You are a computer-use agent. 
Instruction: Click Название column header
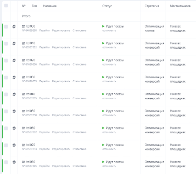(x=50, y=6)
